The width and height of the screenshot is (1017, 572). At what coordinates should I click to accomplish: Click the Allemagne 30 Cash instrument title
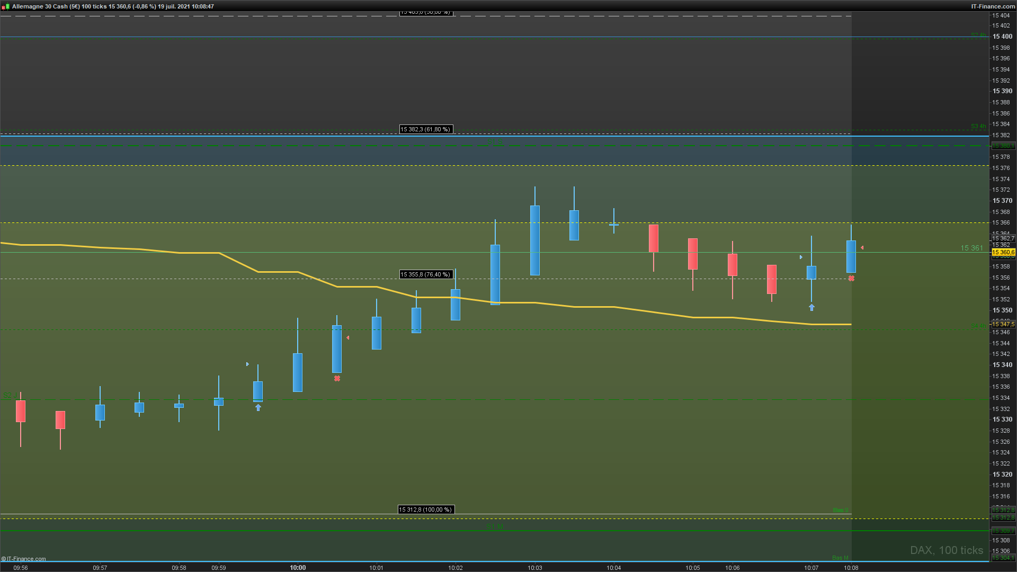[x=40, y=6]
